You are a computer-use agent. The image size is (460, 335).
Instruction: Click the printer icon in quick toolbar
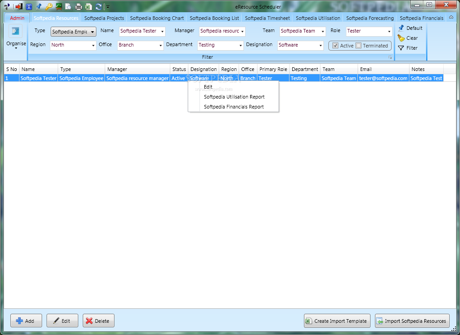click(x=78, y=6)
